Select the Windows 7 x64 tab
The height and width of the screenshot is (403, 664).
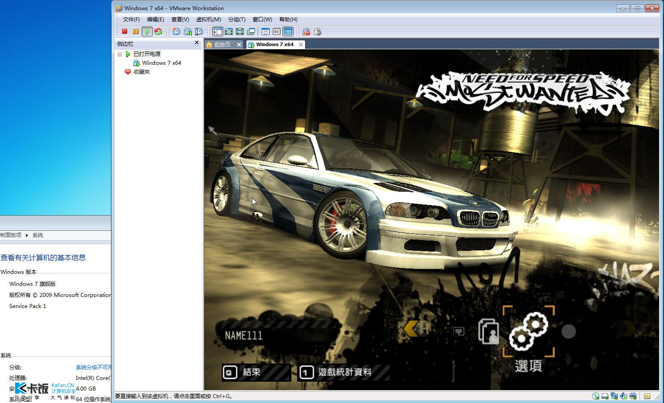point(274,44)
